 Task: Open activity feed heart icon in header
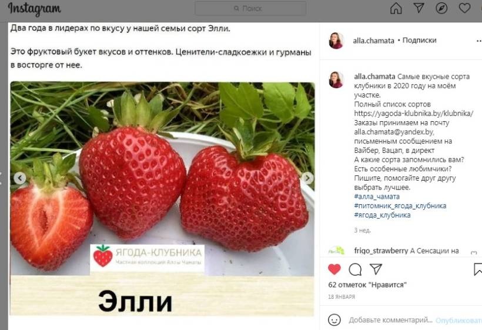point(464,8)
